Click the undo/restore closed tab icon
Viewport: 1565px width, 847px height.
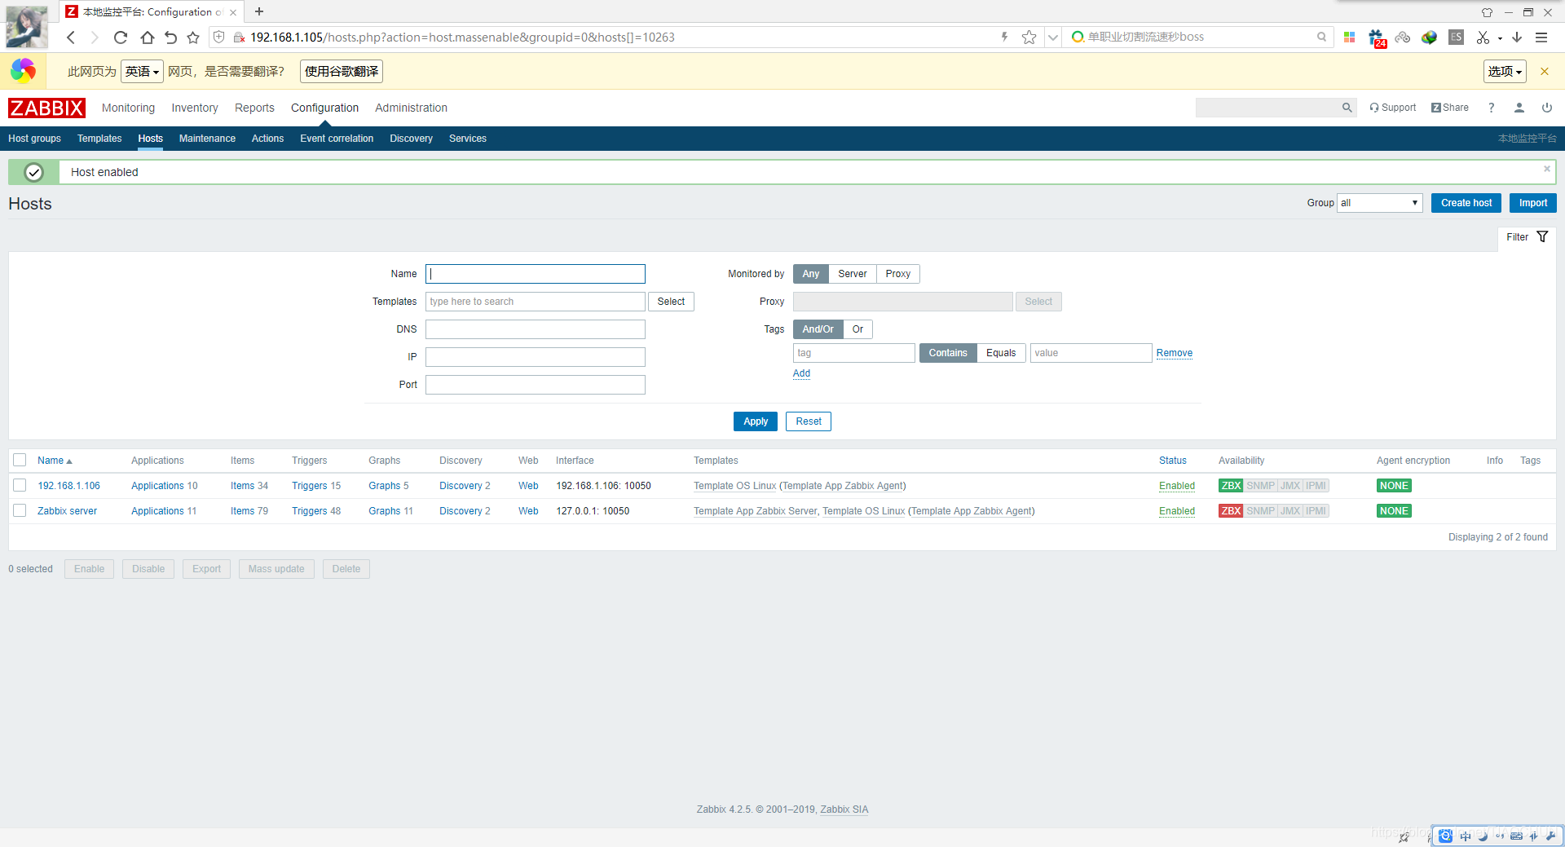(170, 37)
